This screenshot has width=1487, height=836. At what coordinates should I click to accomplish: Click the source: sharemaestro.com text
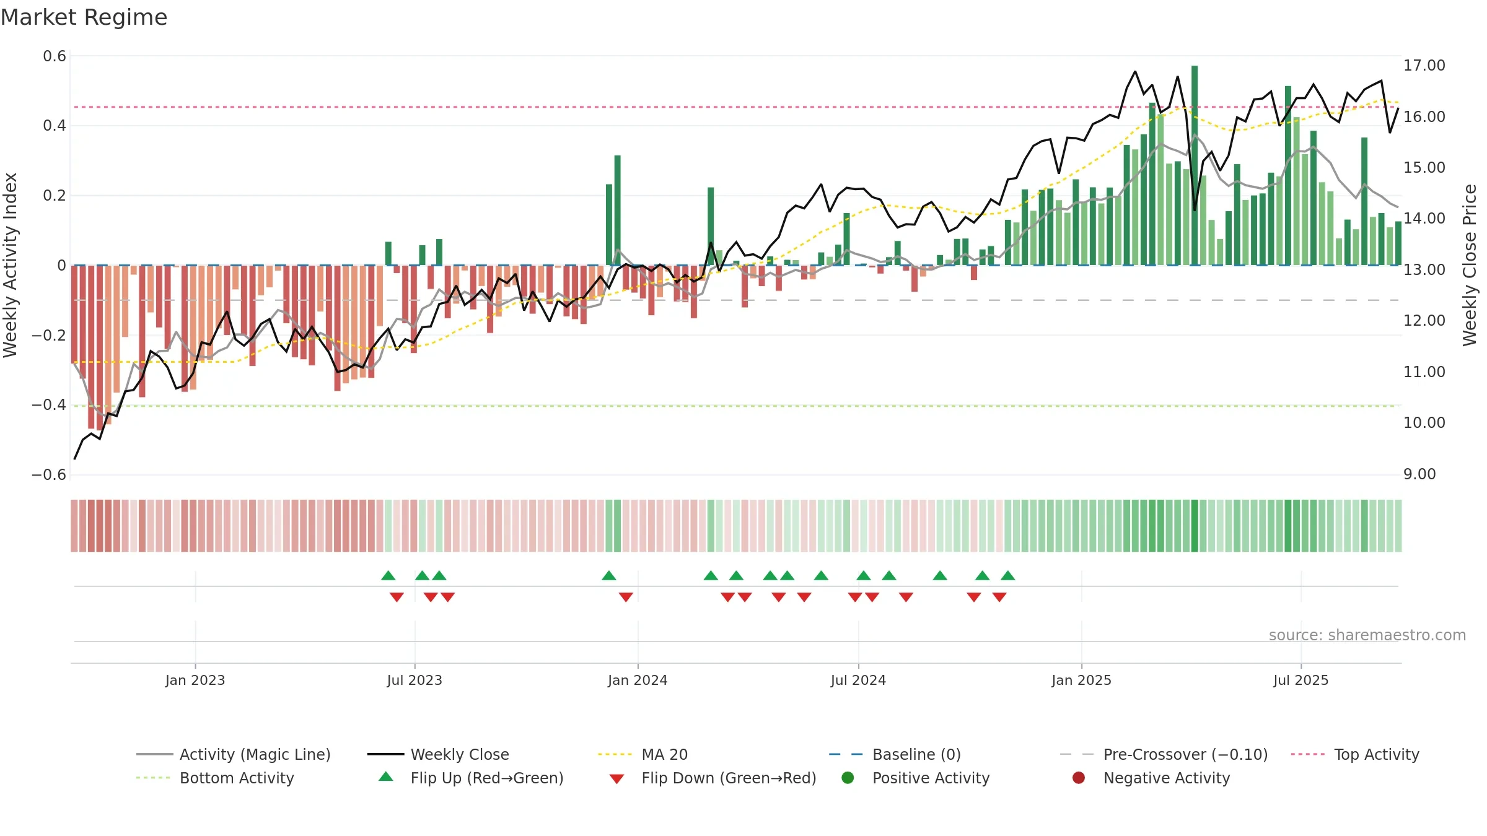[1367, 635]
